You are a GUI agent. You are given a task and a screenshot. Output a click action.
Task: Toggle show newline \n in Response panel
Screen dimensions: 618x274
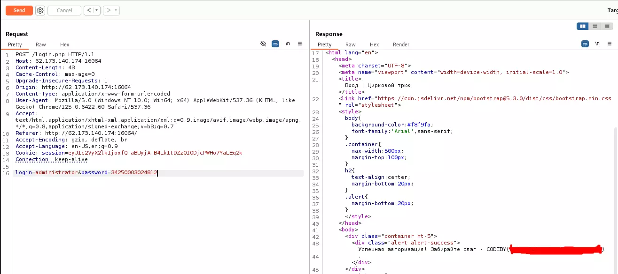coord(597,44)
